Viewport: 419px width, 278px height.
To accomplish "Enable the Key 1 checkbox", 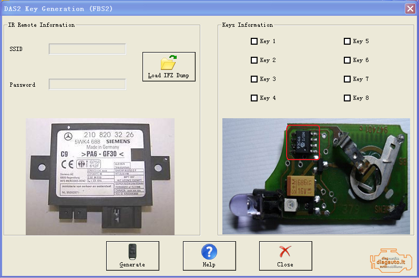I will tap(254, 42).
